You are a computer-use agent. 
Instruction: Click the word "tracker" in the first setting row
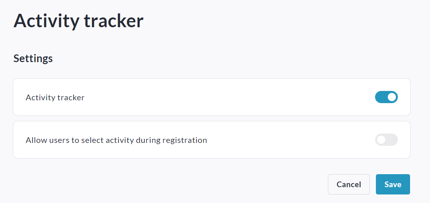tap(72, 97)
